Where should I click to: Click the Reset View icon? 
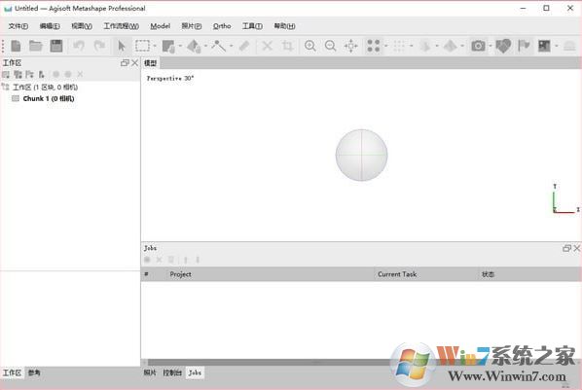[x=350, y=46]
